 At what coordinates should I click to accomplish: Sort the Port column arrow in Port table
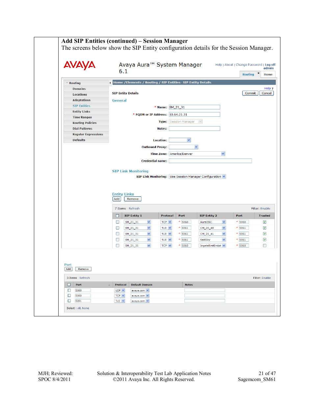(109, 285)
